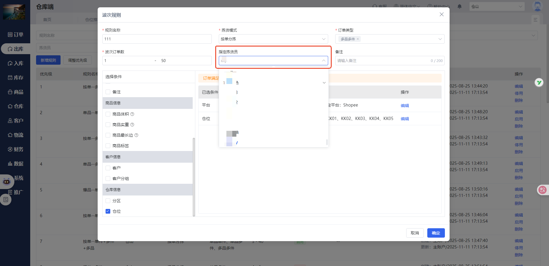This screenshot has width=549, height=266.
Task: Click the notification bell icon
Action: [x=460, y=6]
